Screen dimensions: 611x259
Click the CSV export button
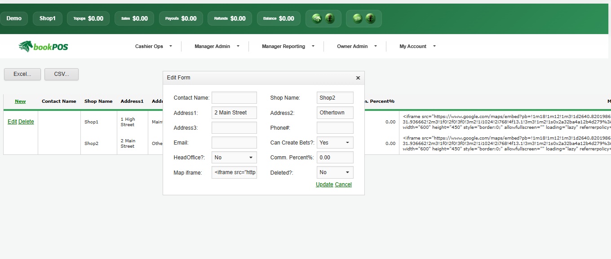coord(62,75)
